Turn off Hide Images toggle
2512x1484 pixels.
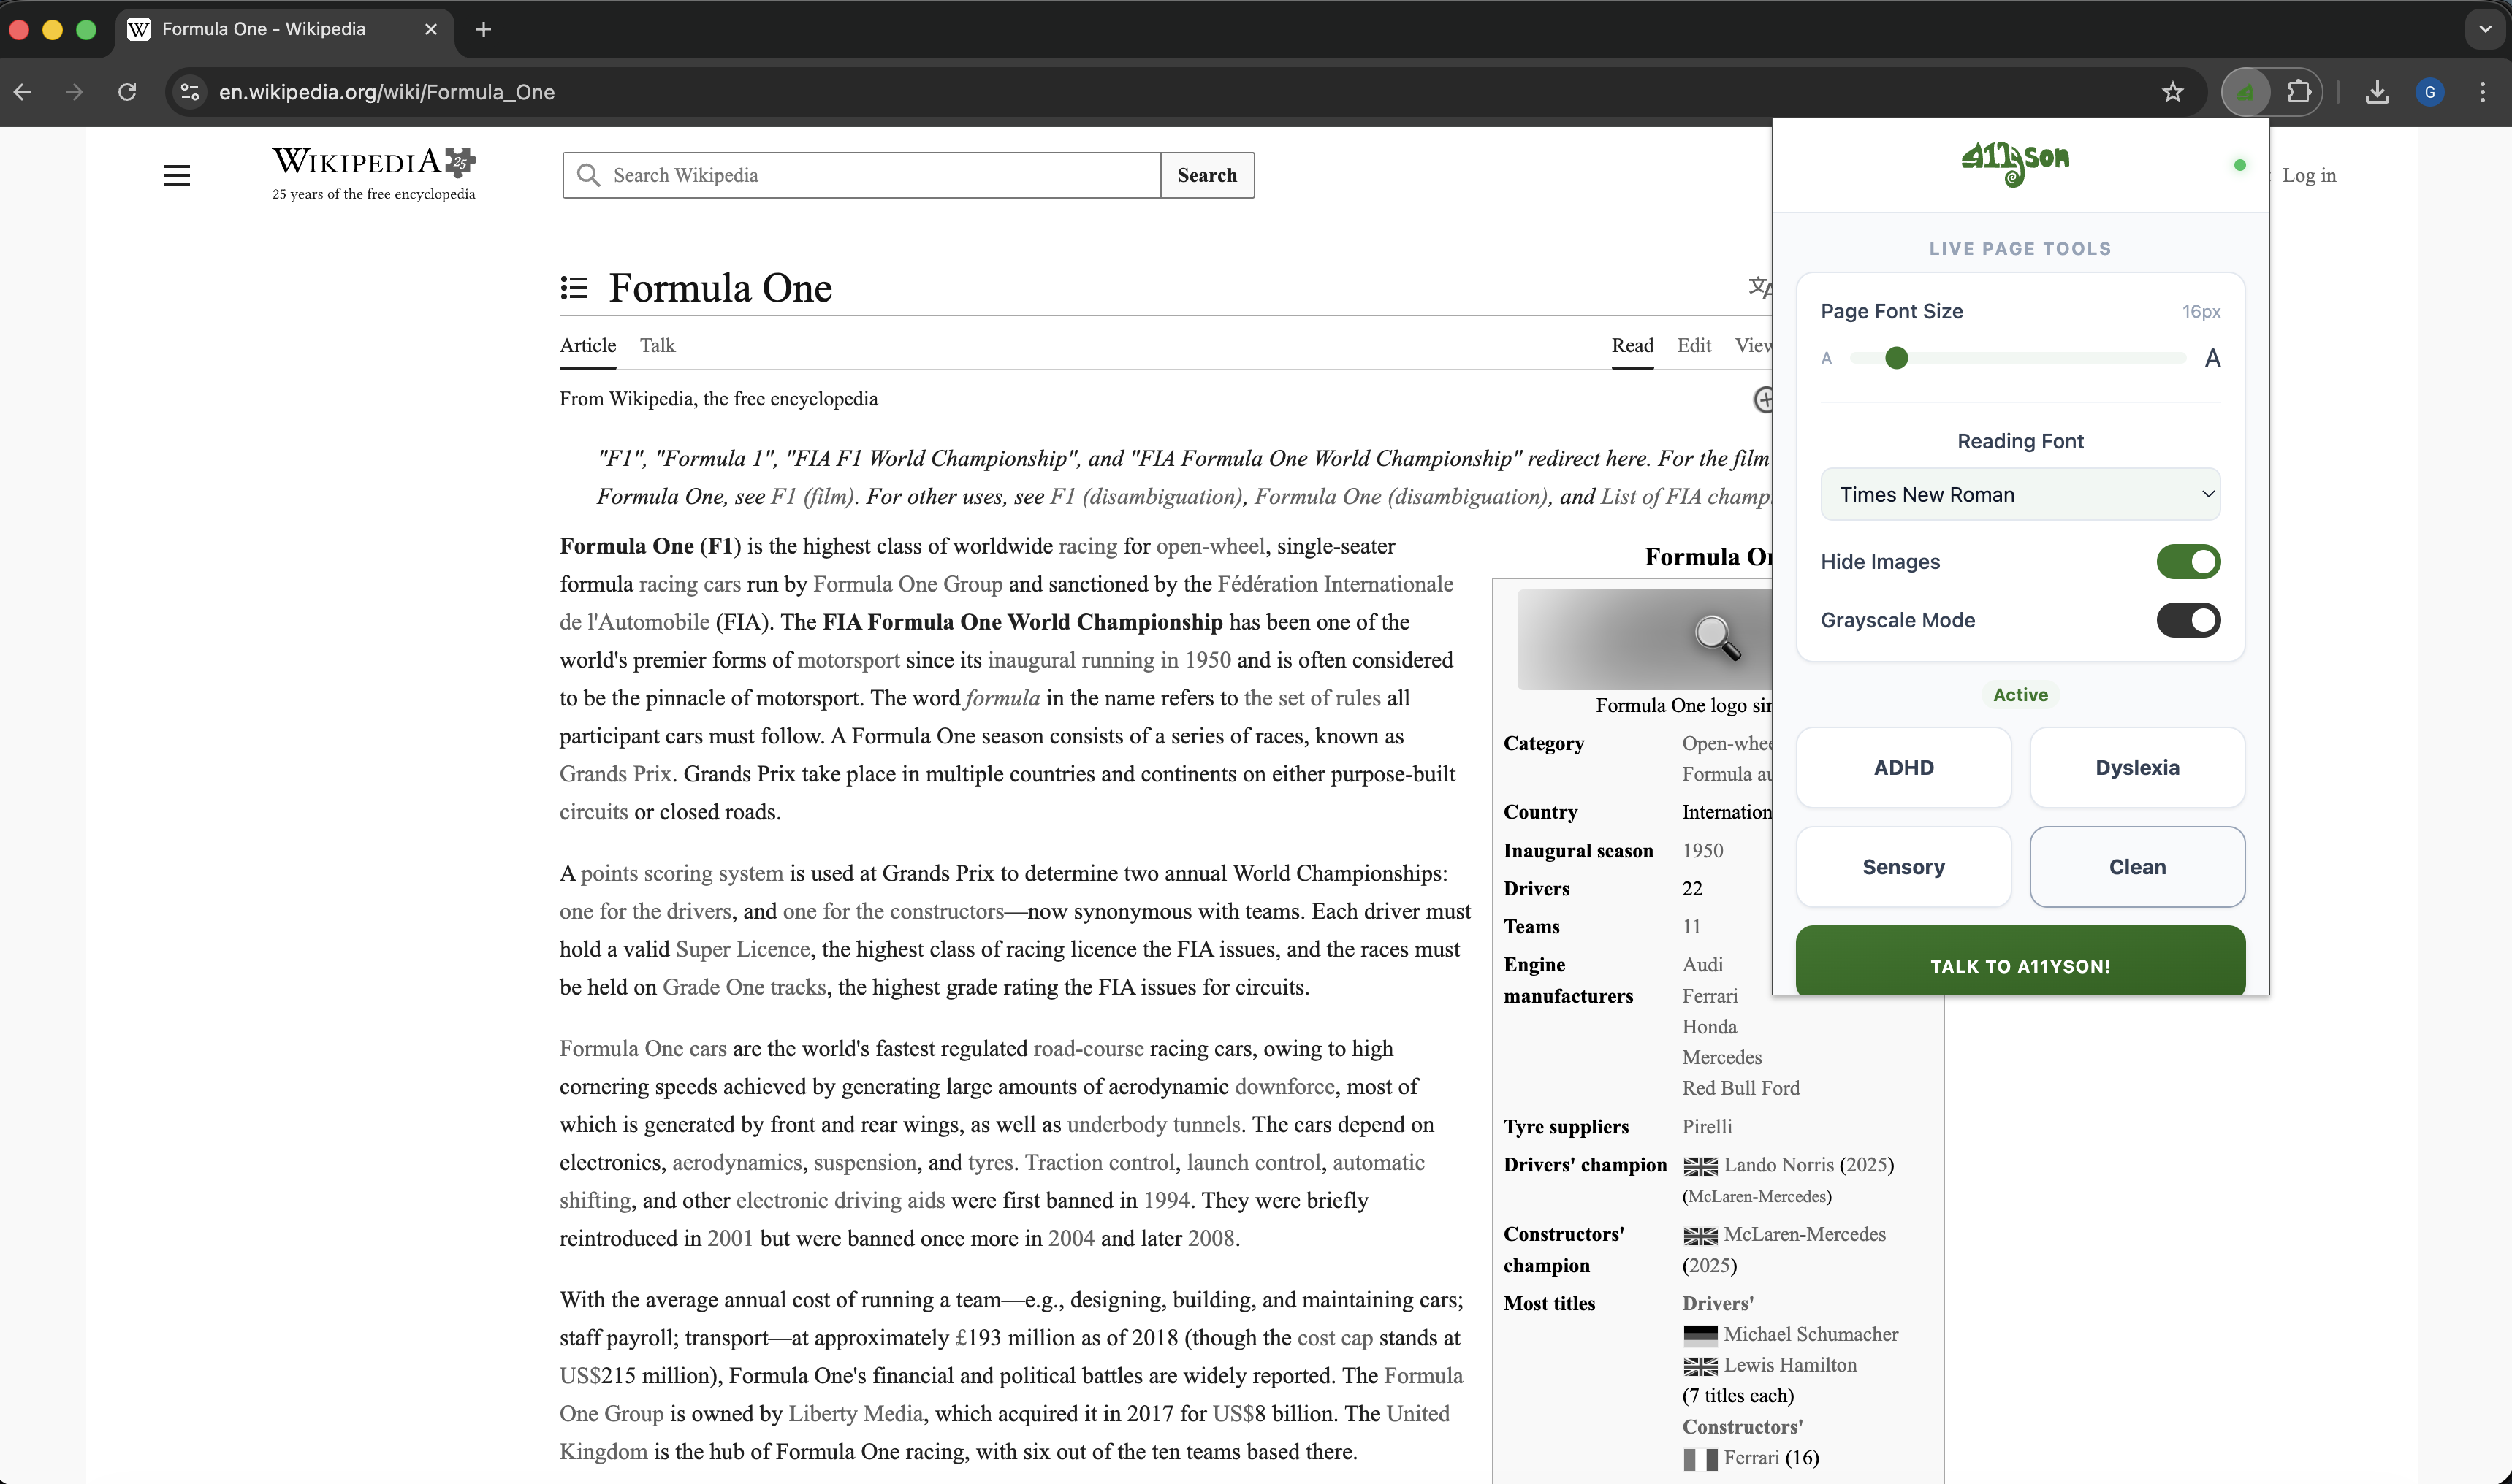(2188, 562)
